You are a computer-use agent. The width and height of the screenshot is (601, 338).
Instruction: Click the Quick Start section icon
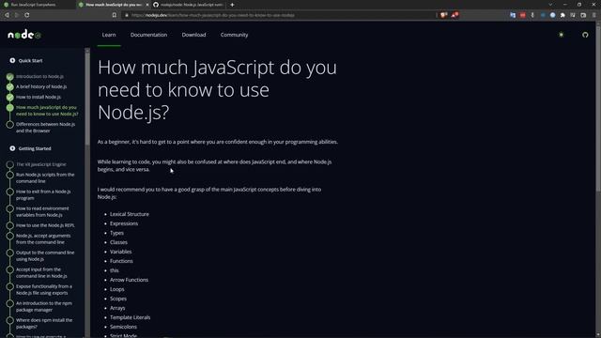[12, 60]
